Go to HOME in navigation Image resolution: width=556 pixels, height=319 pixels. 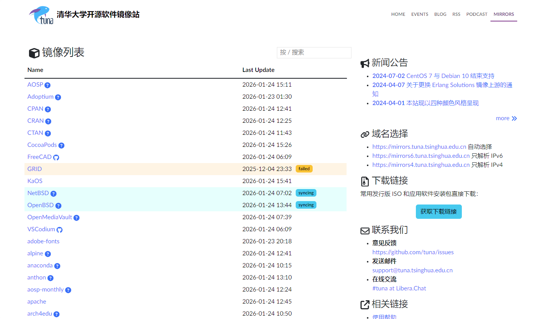[x=398, y=14]
